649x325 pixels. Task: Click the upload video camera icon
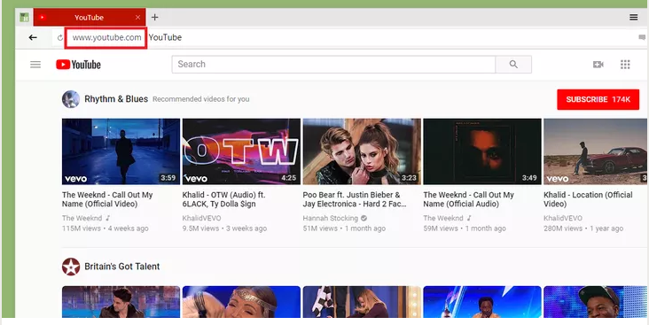(x=598, y=65)
